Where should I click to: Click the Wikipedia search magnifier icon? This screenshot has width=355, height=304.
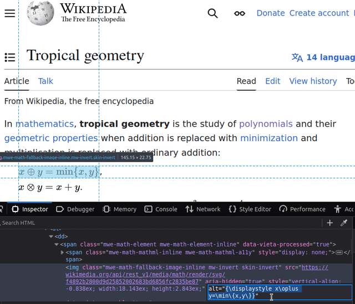(x=212, y=13)
